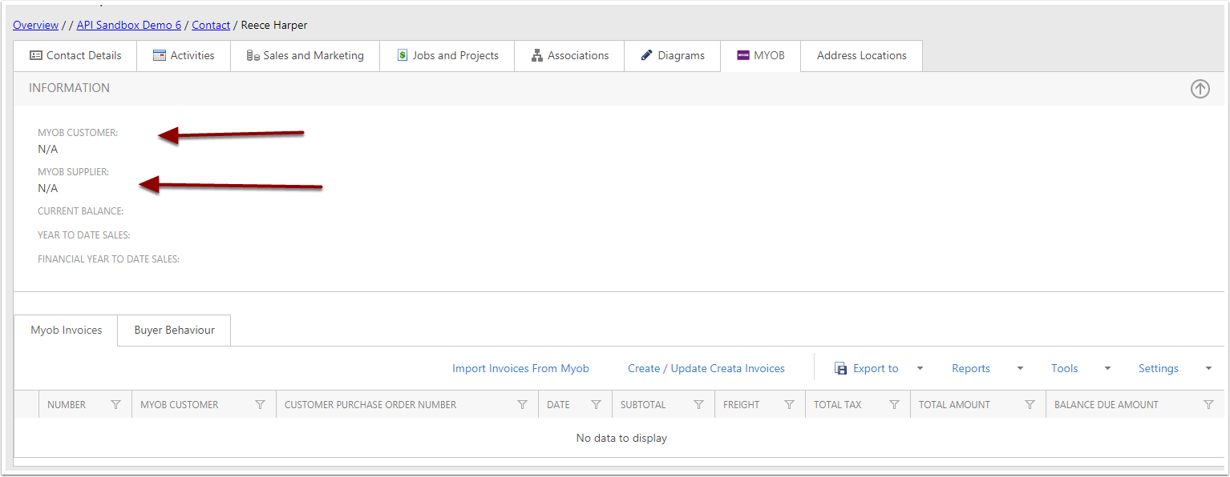
Task: Click the TOTAL TAX column filter icon
Action: 894,405
